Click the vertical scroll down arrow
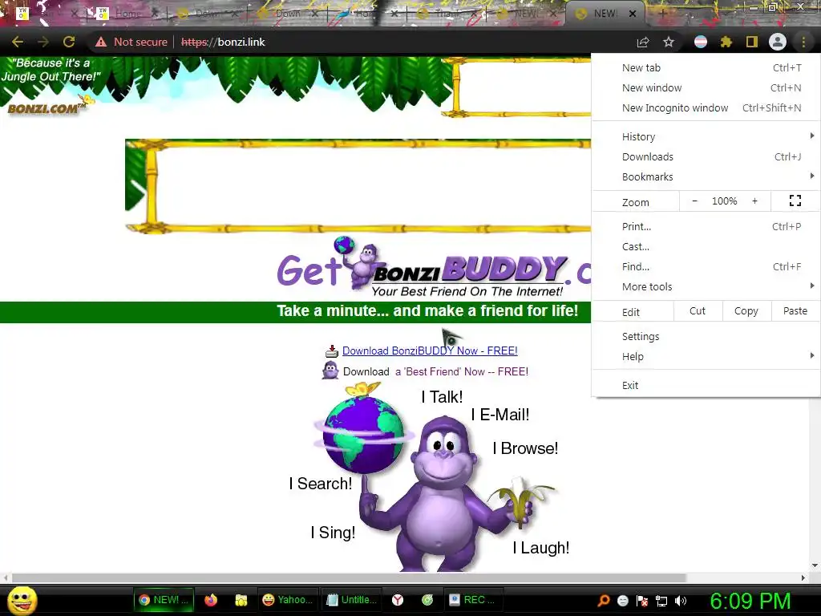 [x=815, y=565]
